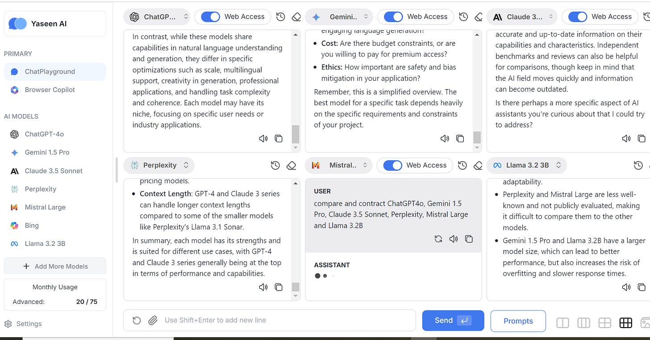Screen dimensions: 650x340
Task: Regenerate the user message in the Mistral panel
Action: click(438, 239)
